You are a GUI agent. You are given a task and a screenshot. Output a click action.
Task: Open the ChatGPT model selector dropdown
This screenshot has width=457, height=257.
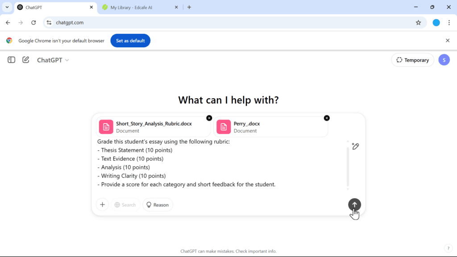53,60
